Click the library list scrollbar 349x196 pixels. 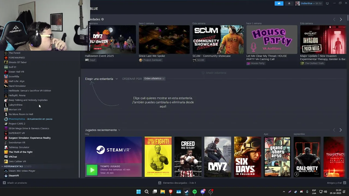tap(79, 127)
